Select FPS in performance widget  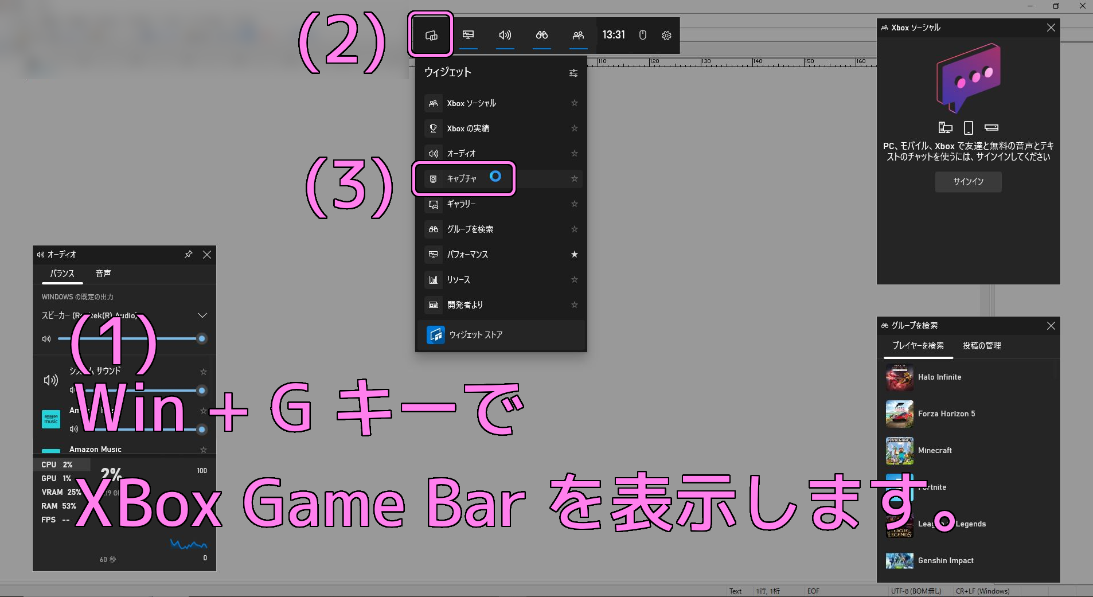point(56,520)
